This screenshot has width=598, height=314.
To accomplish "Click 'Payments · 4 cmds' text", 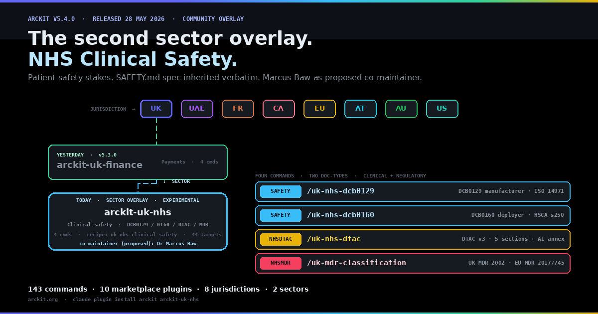I will 190,162.
